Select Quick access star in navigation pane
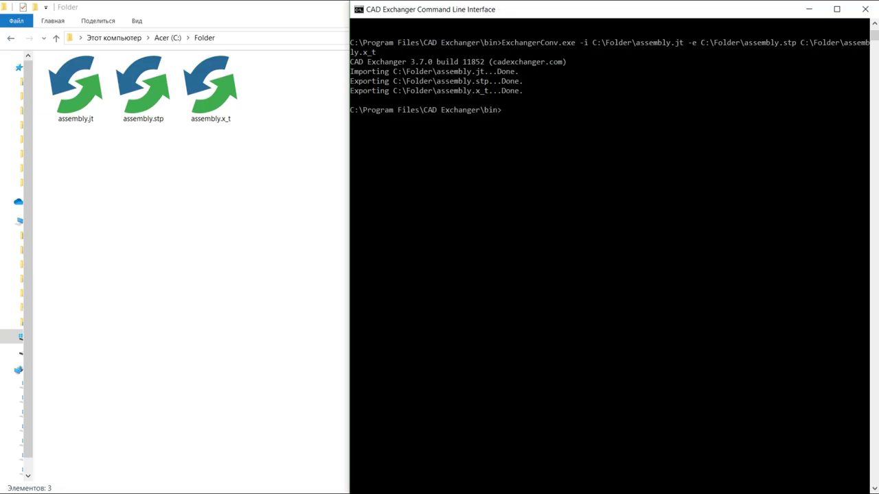879x494 pixels. pyautogui.click(x=19, y=67)
